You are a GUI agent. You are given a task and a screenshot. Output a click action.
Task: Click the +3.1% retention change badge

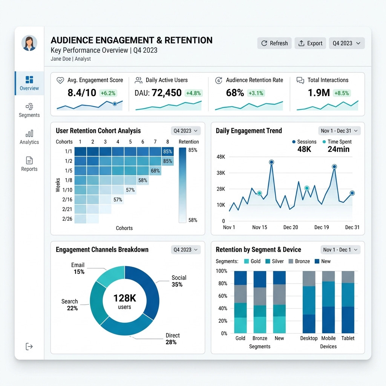pos(256,93)
